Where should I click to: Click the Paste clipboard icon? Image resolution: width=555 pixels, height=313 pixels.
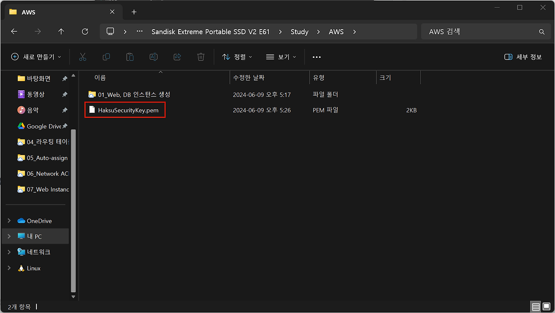click(130, 57)
